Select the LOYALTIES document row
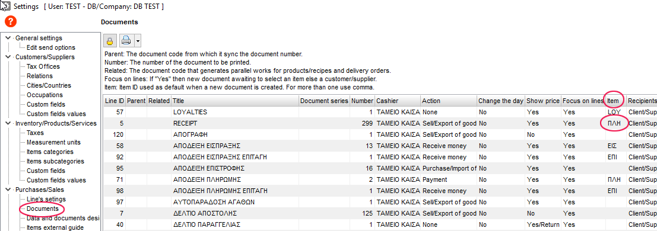Screen dimensions: 657x231 coord(380,112)
